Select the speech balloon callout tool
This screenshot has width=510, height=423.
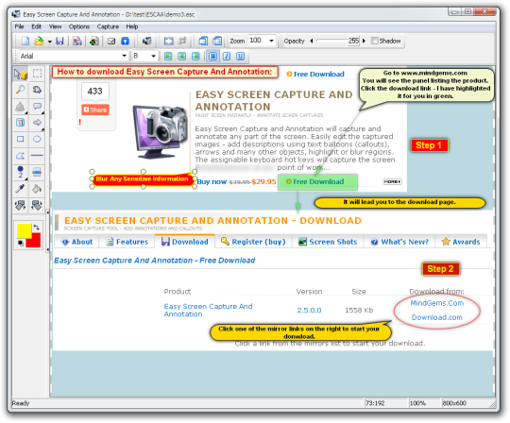coord(37,107)
